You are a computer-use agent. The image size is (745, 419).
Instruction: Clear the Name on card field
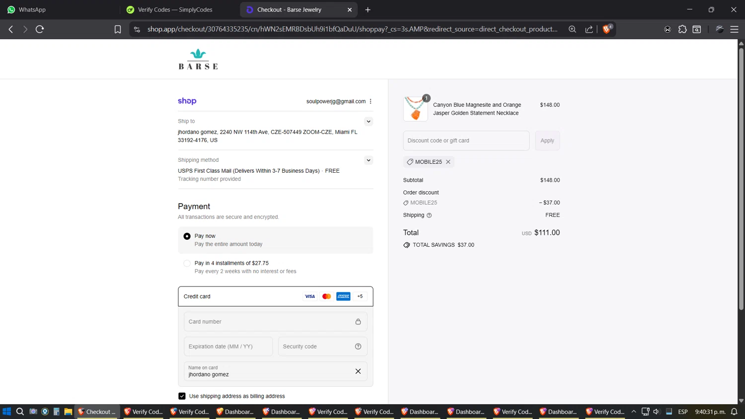pyautogui.click(x=358, y=371)
